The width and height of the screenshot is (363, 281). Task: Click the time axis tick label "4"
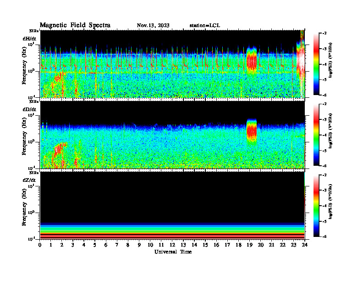(x=84, y=245)
